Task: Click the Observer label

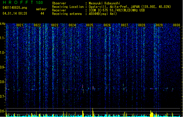Action: tap(59, 3)
